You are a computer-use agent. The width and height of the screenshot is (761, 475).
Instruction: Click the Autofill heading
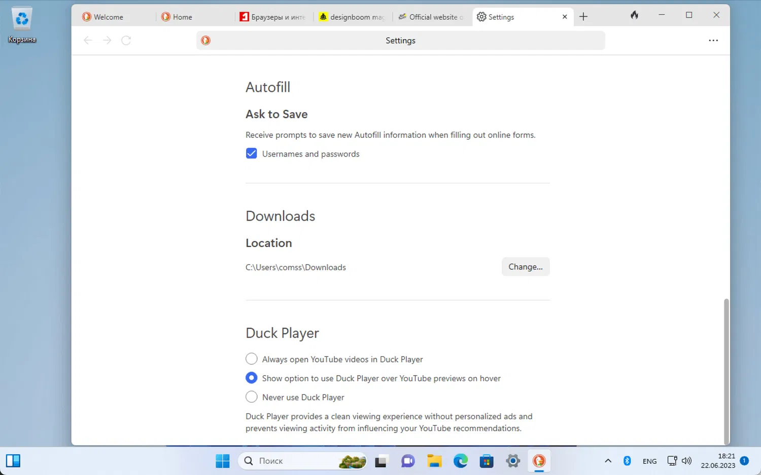click(x=268, y=87)
